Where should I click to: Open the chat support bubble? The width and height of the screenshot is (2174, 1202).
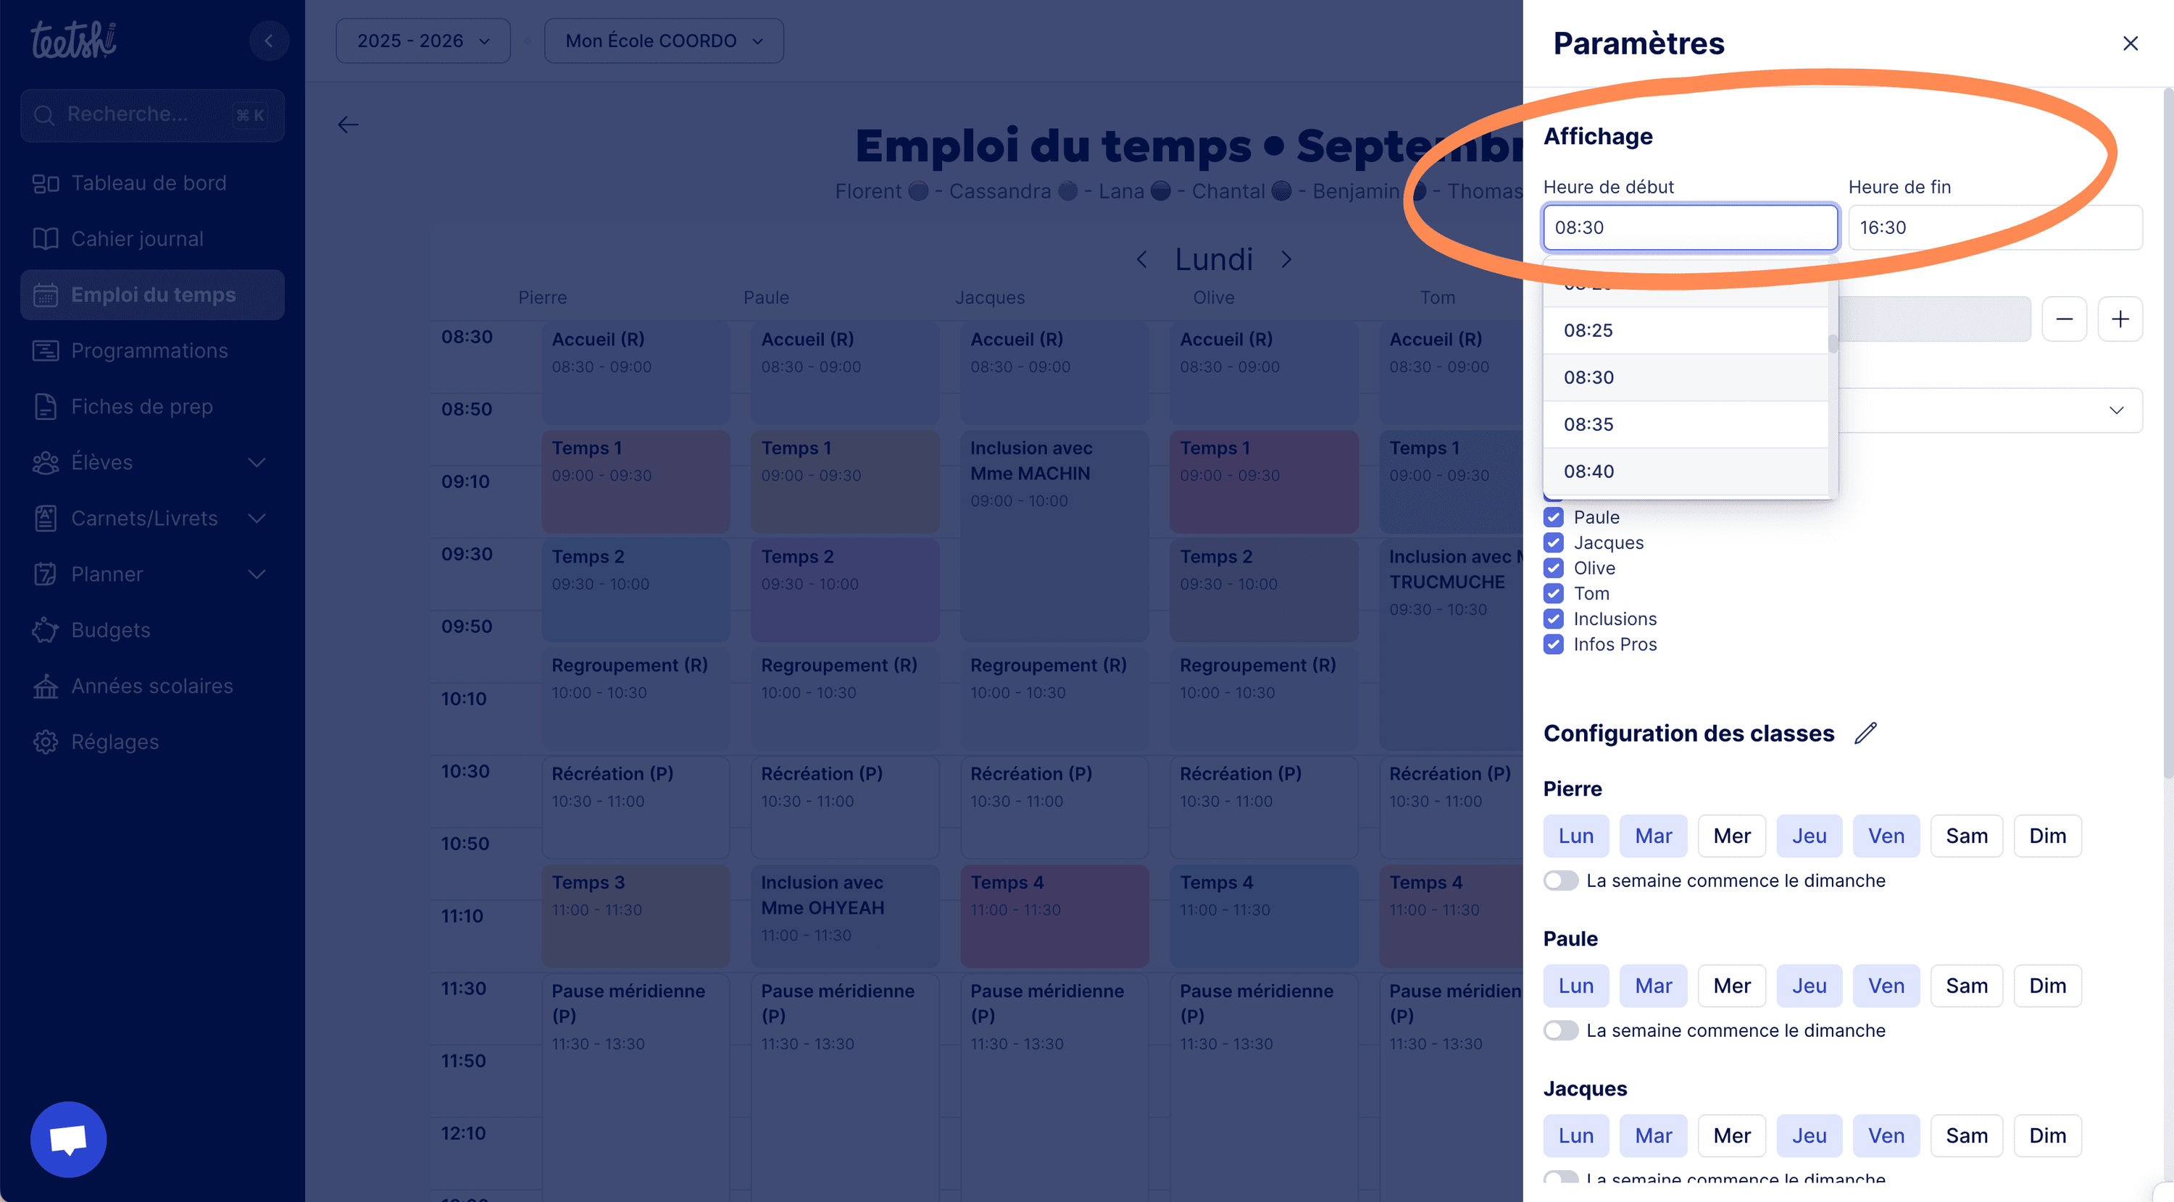coord(68,1139)
